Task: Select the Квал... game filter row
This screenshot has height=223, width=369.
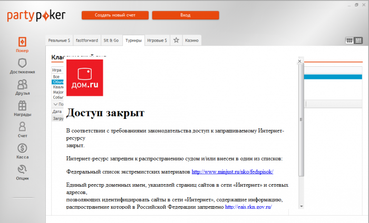Action: (x=57, y=87)
